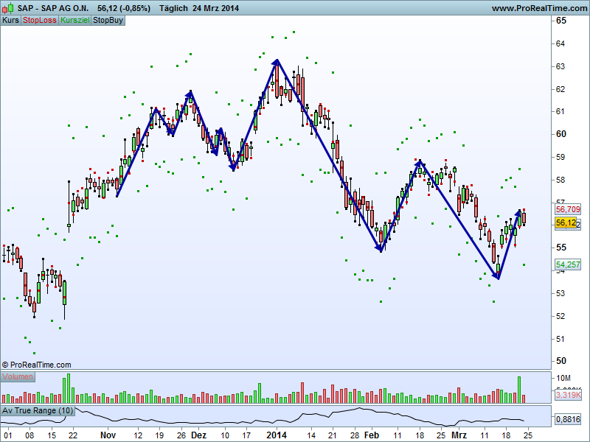Viewport: 590px width, 442px height.
Task: Select the StopLoss indicator label
Action: click(x=40, y=21)
